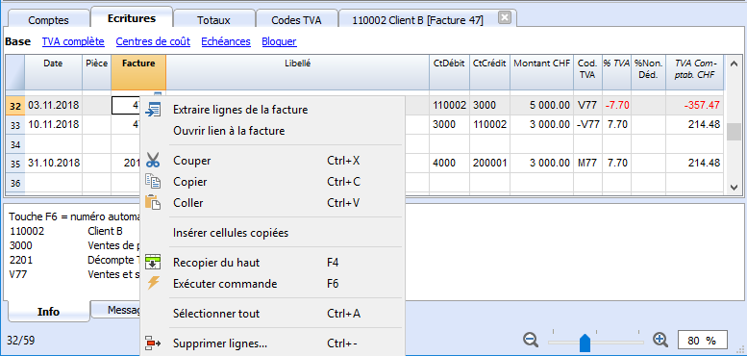Viewport: 747px width, 356px height.
Task: Click the 80 % zoom field
Action: pyautogui.click(x=702, y=341)
